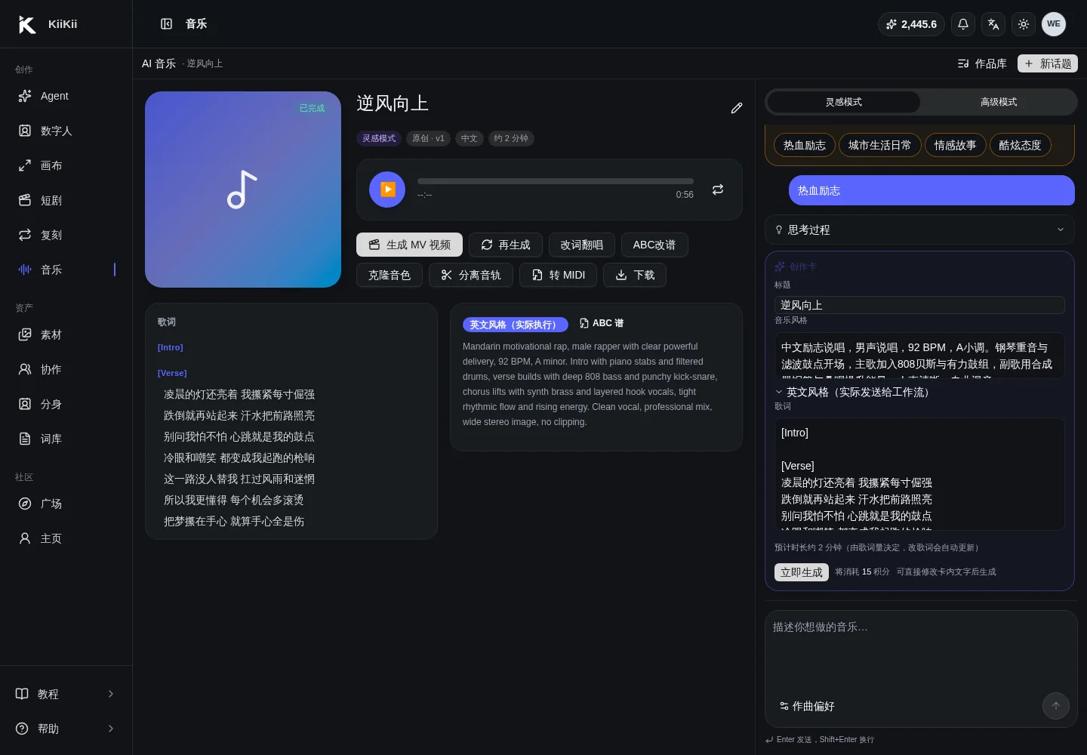The height and width of the screenshot is (755, 1087).
Task: Open 画布 canvas in the sidebar
Action: (66, 165)
